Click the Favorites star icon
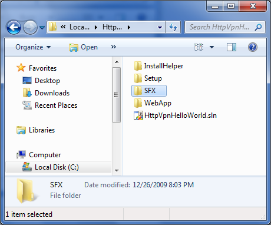The width and height of the screenshot is (271, 225). 21,68
